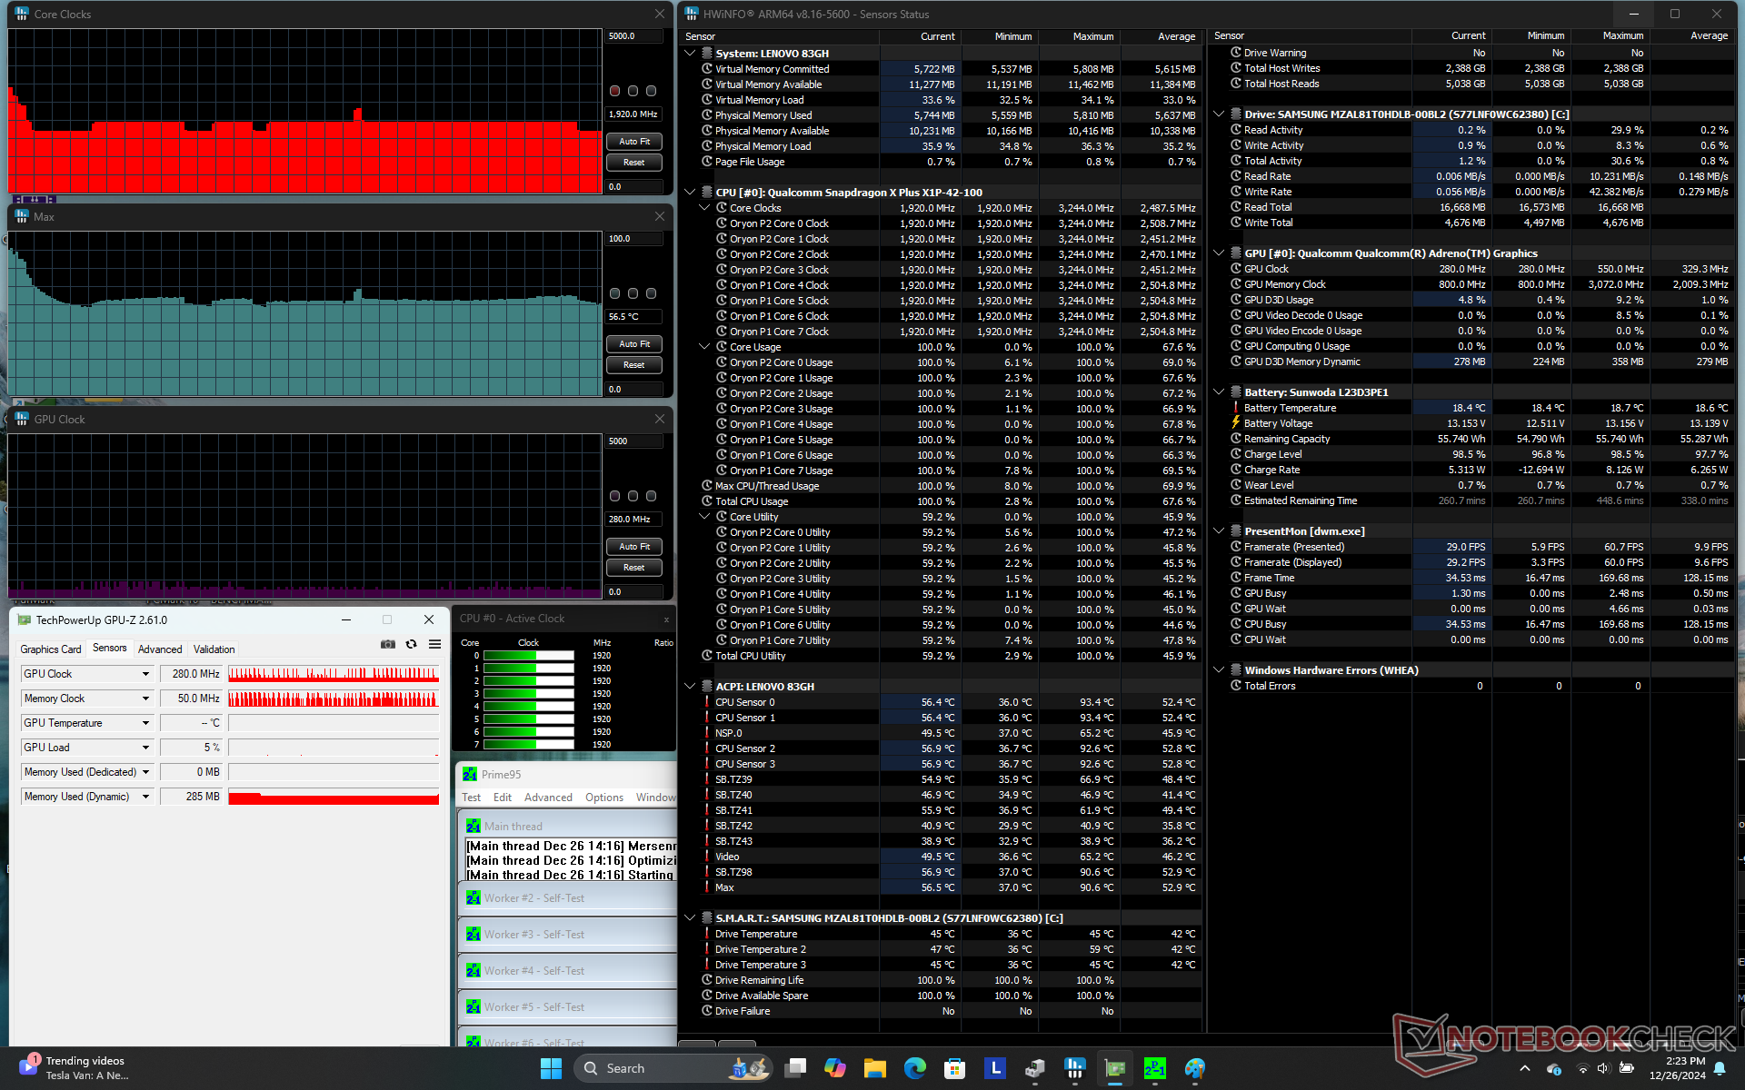Switch to the Graphics Card tab in GPU-Z

51,649
